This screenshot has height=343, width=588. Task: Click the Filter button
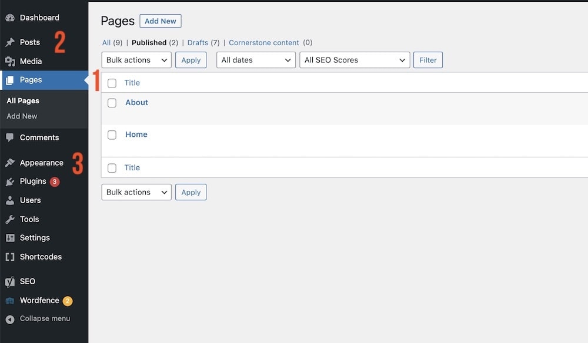428,60
